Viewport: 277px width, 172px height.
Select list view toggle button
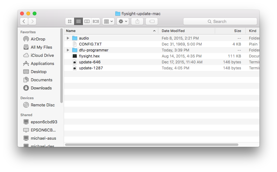tap(79, 21)
